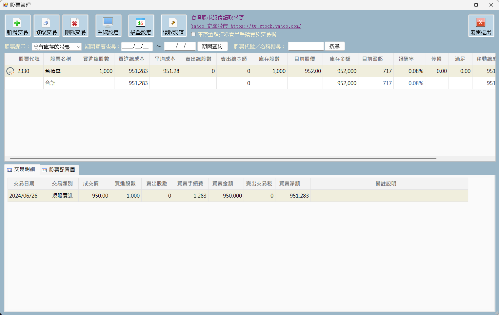Click the horizontal scrollbar of stock grid
Screen dimensions: 499x315
[x=223, y=159]
